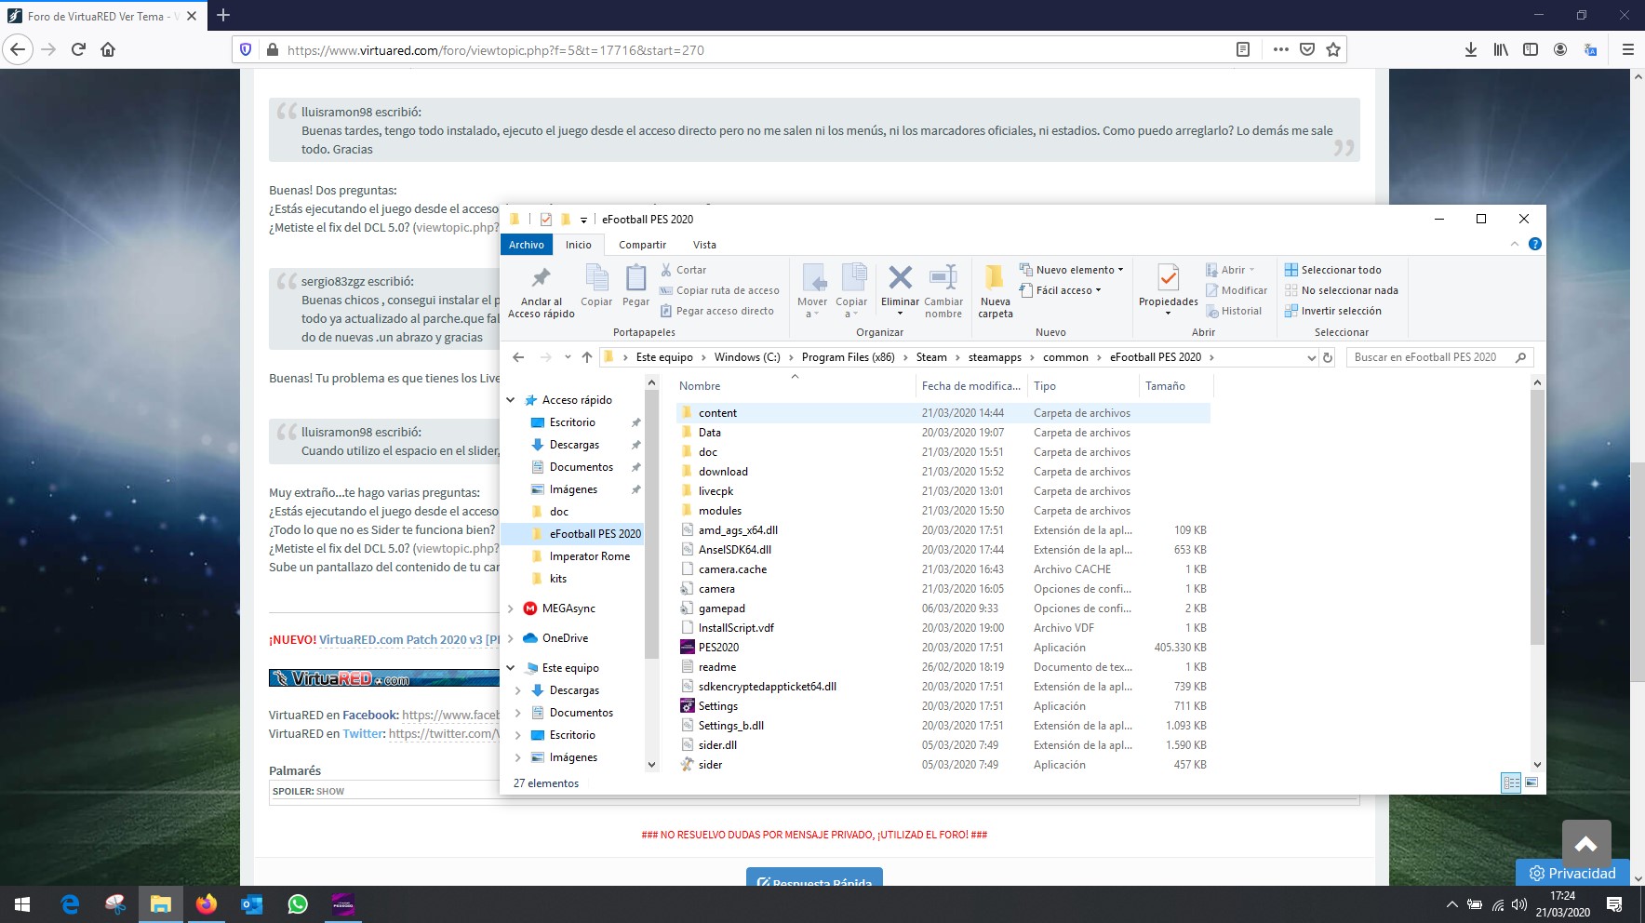Open the Copiar a dropdown button

coord(851,290)
